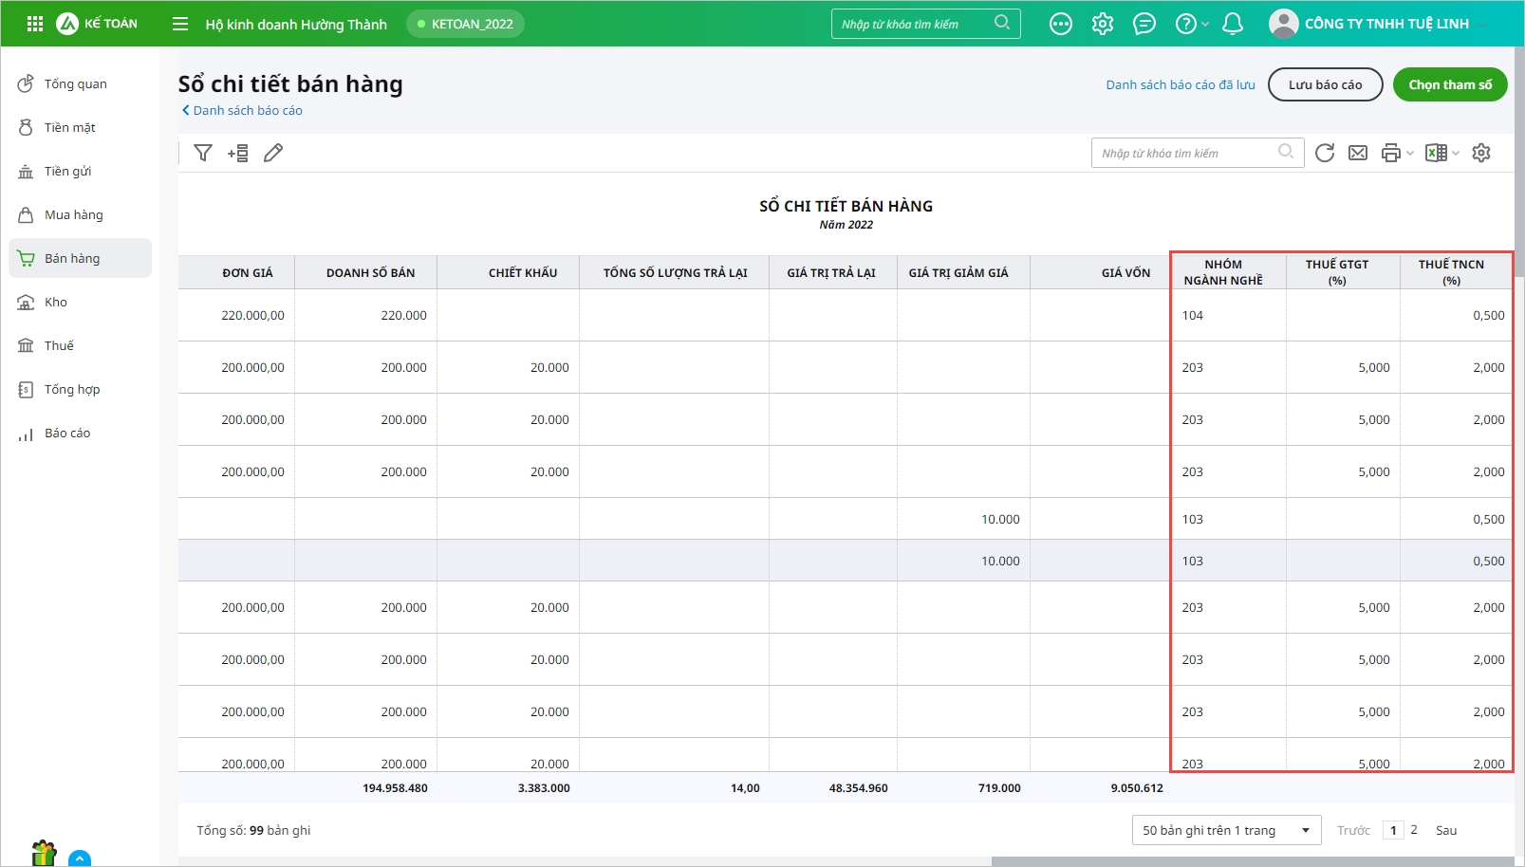Expand the 50 records per page dropdown
The height and width of the screenshot is (867, 1525).
(x=1226, y=830)
